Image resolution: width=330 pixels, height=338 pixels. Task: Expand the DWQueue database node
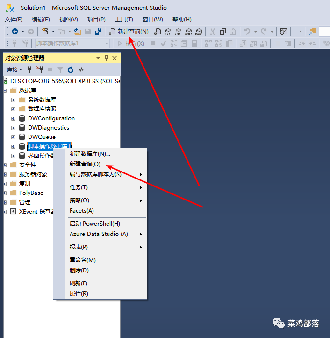13,138
